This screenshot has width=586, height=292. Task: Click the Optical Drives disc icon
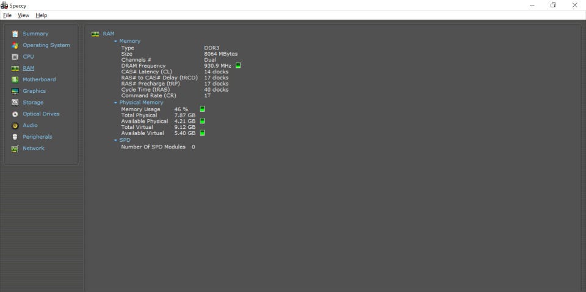[15, 114]
